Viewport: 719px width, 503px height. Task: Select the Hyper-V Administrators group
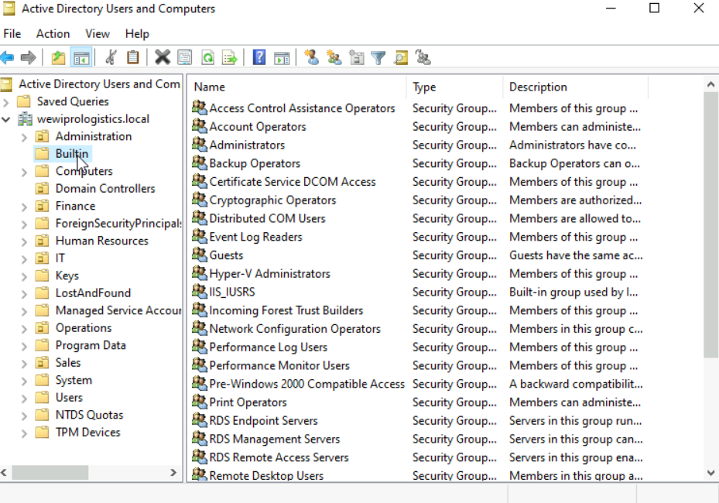269,274
